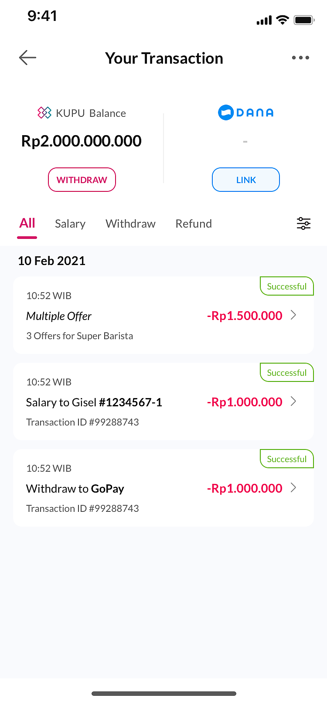Tap Successful badge on Multiple Offer
Viewport: 327px width, 708px height.
coord(286,286)
